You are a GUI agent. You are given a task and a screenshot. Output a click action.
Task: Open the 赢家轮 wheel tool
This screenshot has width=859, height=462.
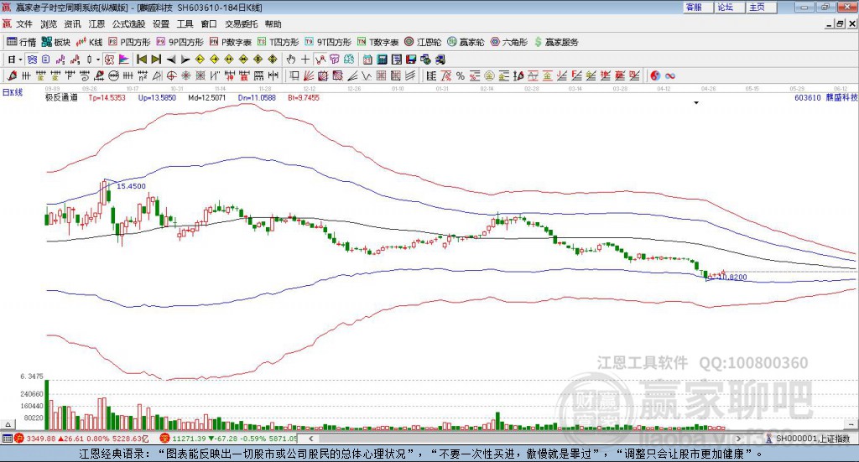coord(466,42)
